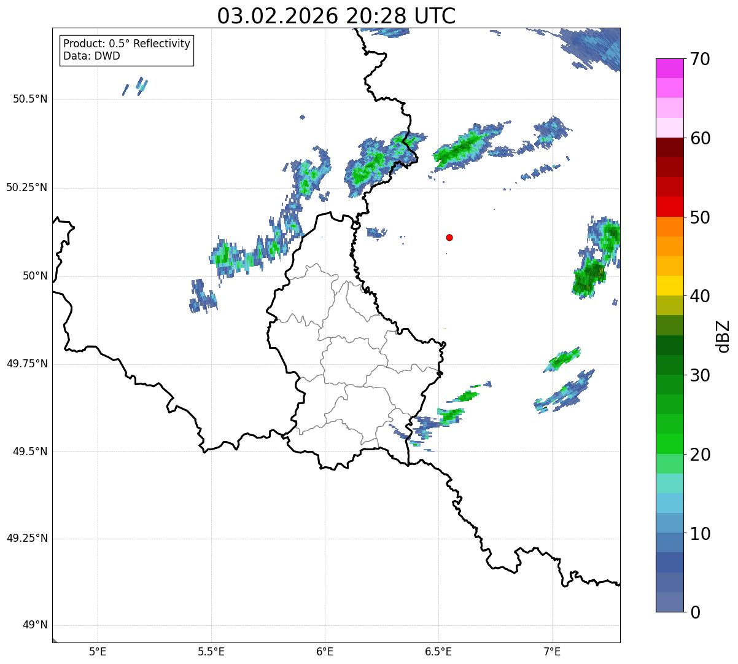Image resolution: width=738 pixels, height=664 pixels.
Task: Pick the dark maroon swatch just below 60 dBZ
Action: [x=669, y=147]
